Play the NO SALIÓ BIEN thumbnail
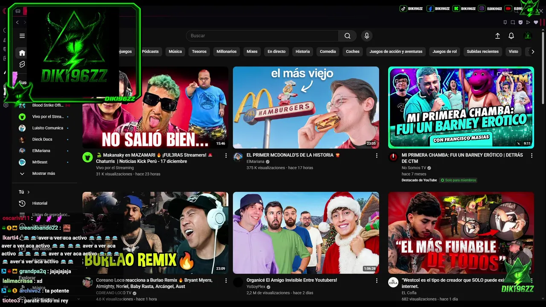The width and height of the screenshot is (546, 307). pos(155,107)
